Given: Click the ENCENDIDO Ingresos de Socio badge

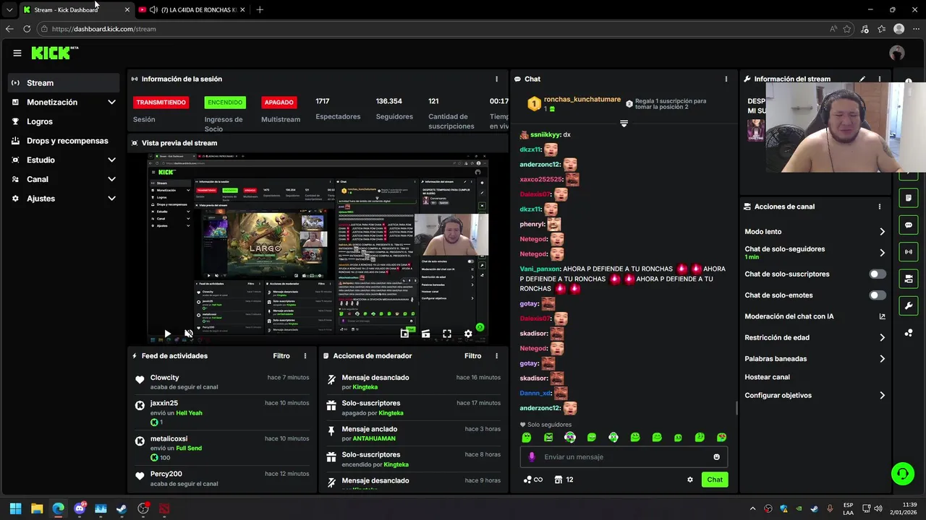Looking at the screenshot, I should point(225,103).
